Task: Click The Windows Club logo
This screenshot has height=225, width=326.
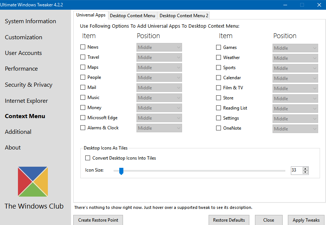Action: pyautogui.click(x=33, y=182)
